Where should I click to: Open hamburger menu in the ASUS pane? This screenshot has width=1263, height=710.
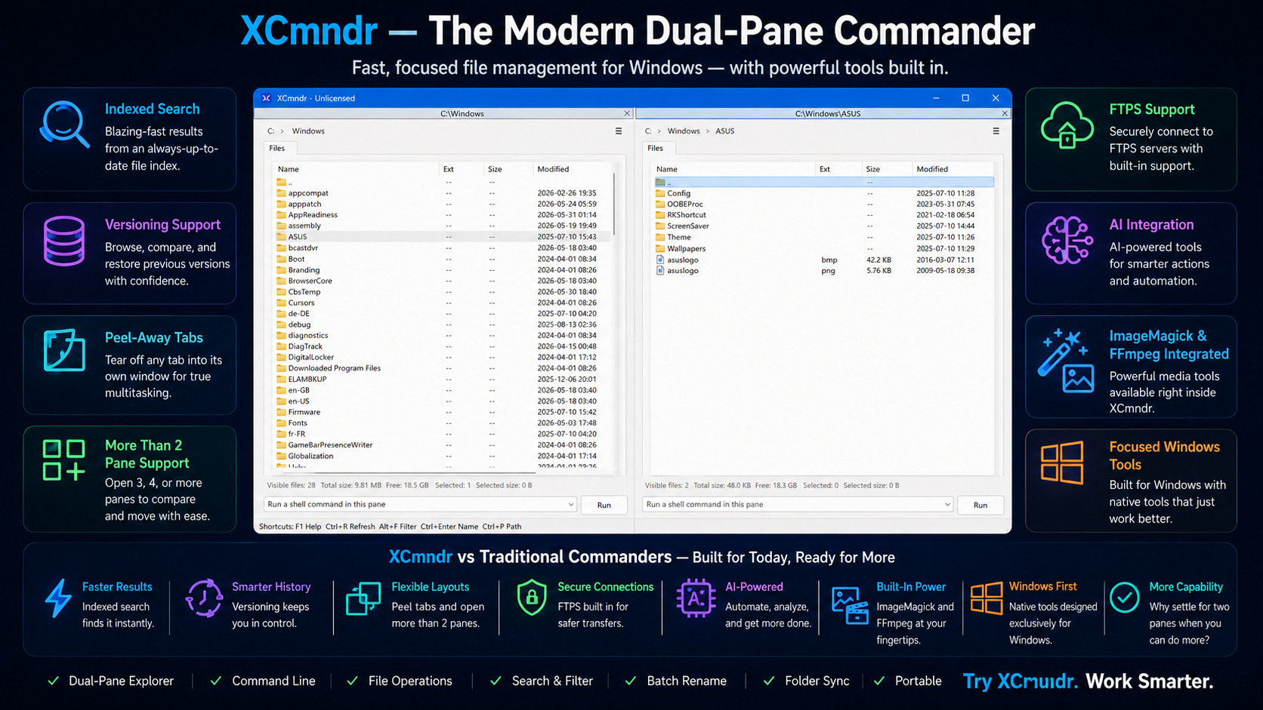click(996, 131)
